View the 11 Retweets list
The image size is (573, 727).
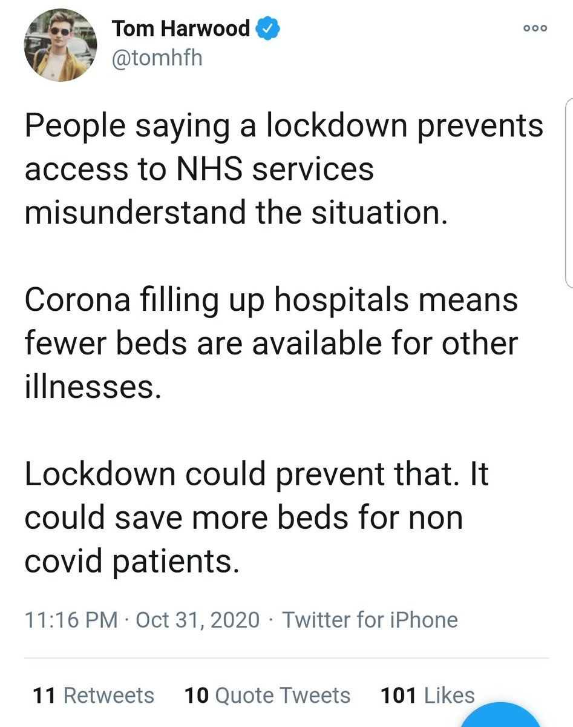click(94, 695)
